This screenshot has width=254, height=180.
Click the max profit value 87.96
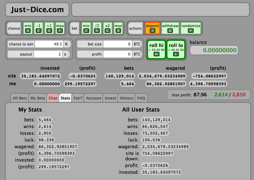(200, 95)
